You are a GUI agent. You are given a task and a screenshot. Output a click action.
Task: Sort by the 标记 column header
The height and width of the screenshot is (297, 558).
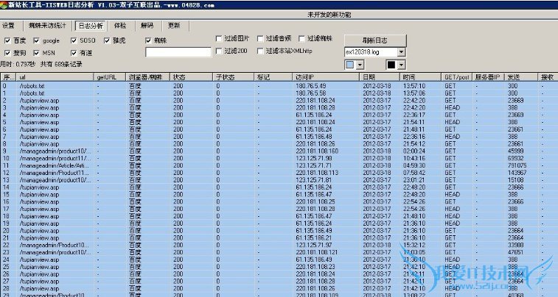click(x=273, y=77)
